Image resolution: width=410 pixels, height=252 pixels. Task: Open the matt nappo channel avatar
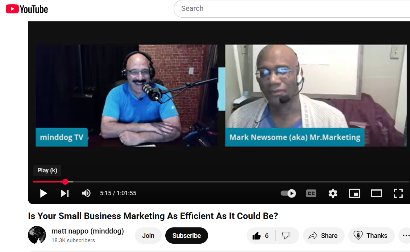tap(37, 235)
